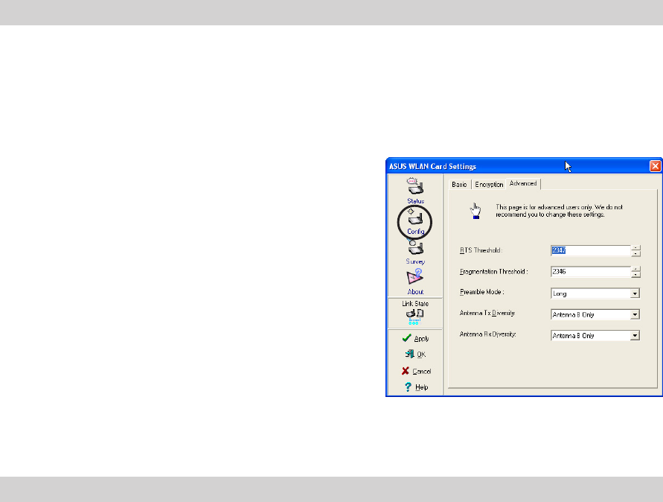The width and height of the screenshot is (663, 502).
Task: Click the 'Antenna Tx Diversity' label
Action: 487,314
